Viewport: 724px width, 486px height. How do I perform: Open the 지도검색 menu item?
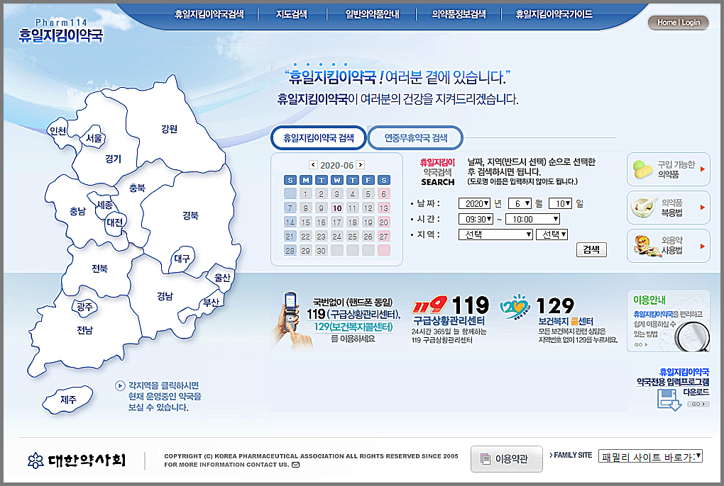pos(291,14)
